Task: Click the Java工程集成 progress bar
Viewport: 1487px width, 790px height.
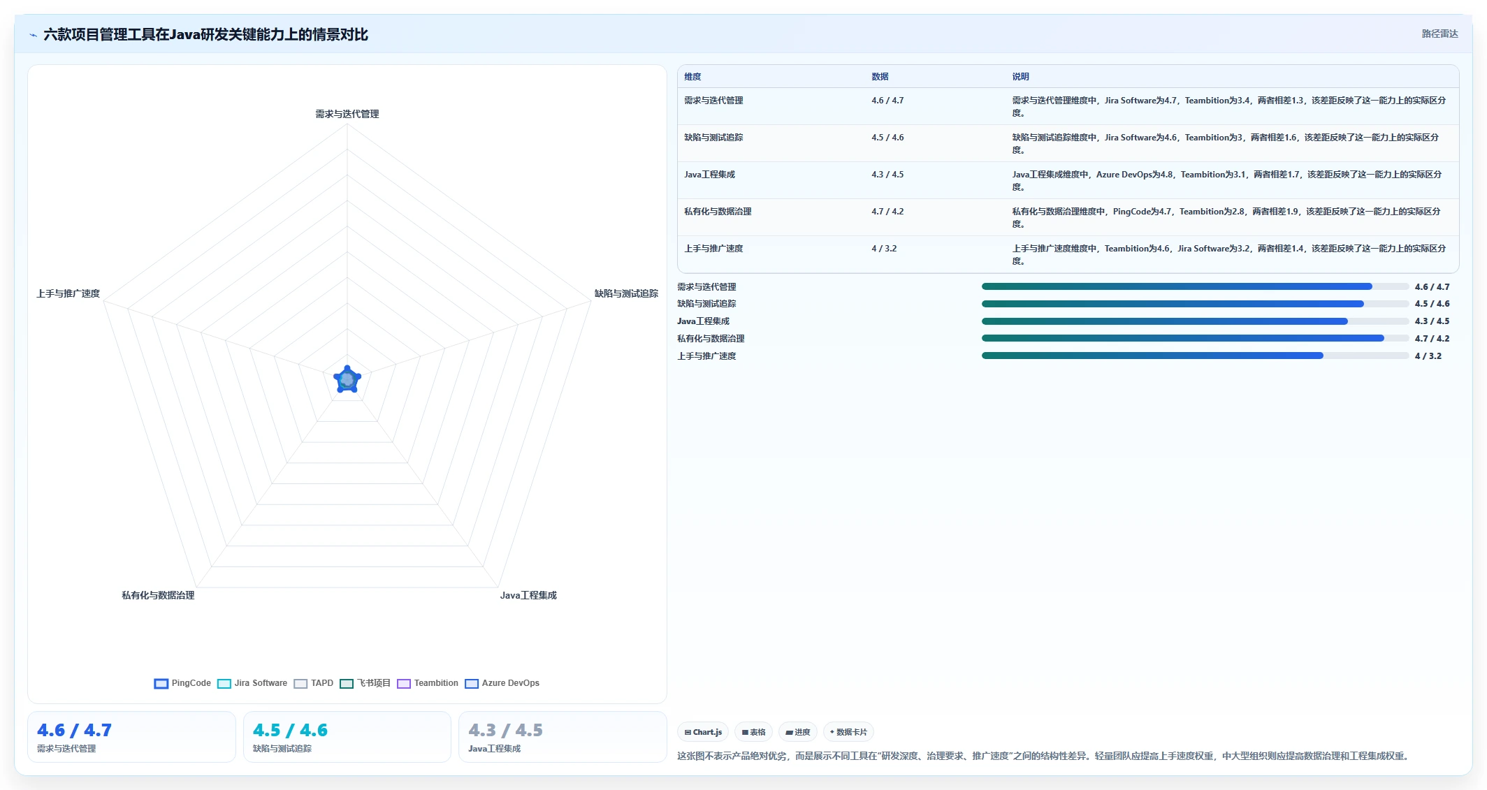Action: point(1195,321)
